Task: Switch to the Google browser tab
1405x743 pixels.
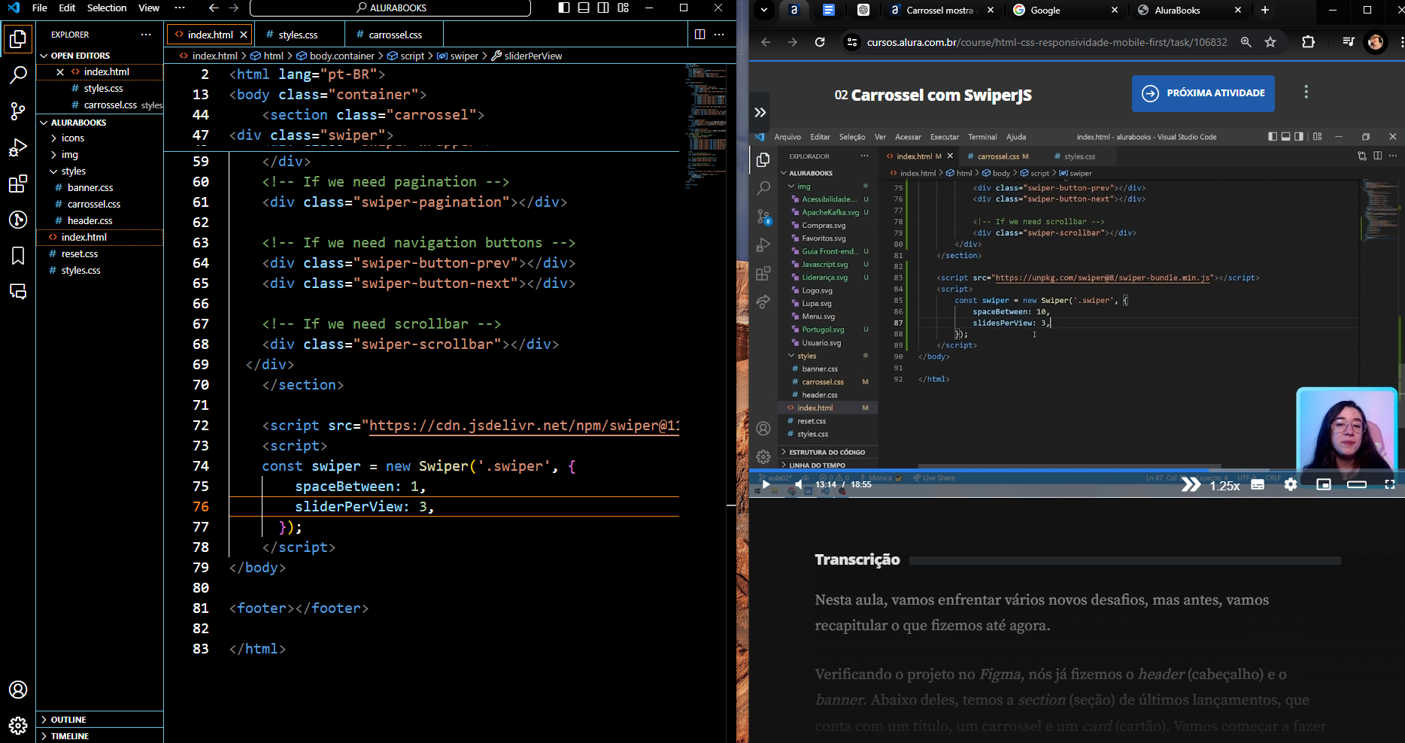Action: pyautogui.click(x=1065, y=11)
